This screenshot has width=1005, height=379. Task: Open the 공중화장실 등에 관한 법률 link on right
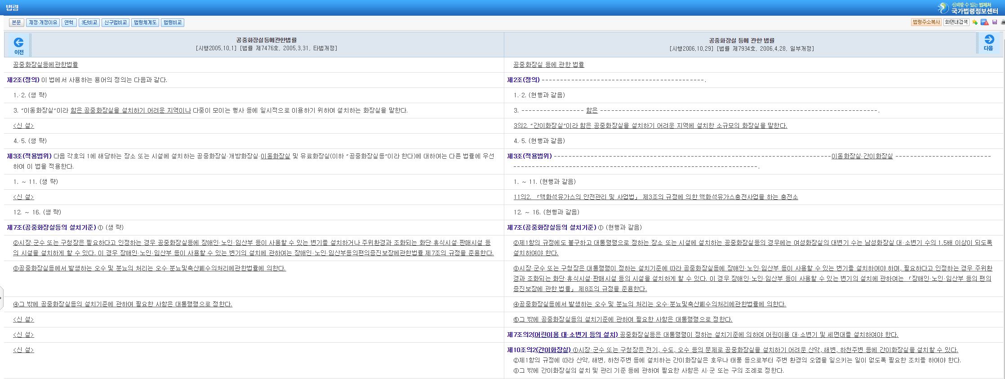tap(548, 65)
